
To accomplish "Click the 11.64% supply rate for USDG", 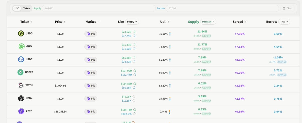I will click(x=202, y=32).
